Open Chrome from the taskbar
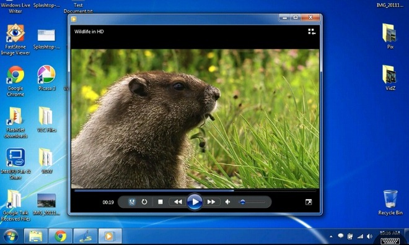This screenshot has width=409, height=245. (60, 236)
